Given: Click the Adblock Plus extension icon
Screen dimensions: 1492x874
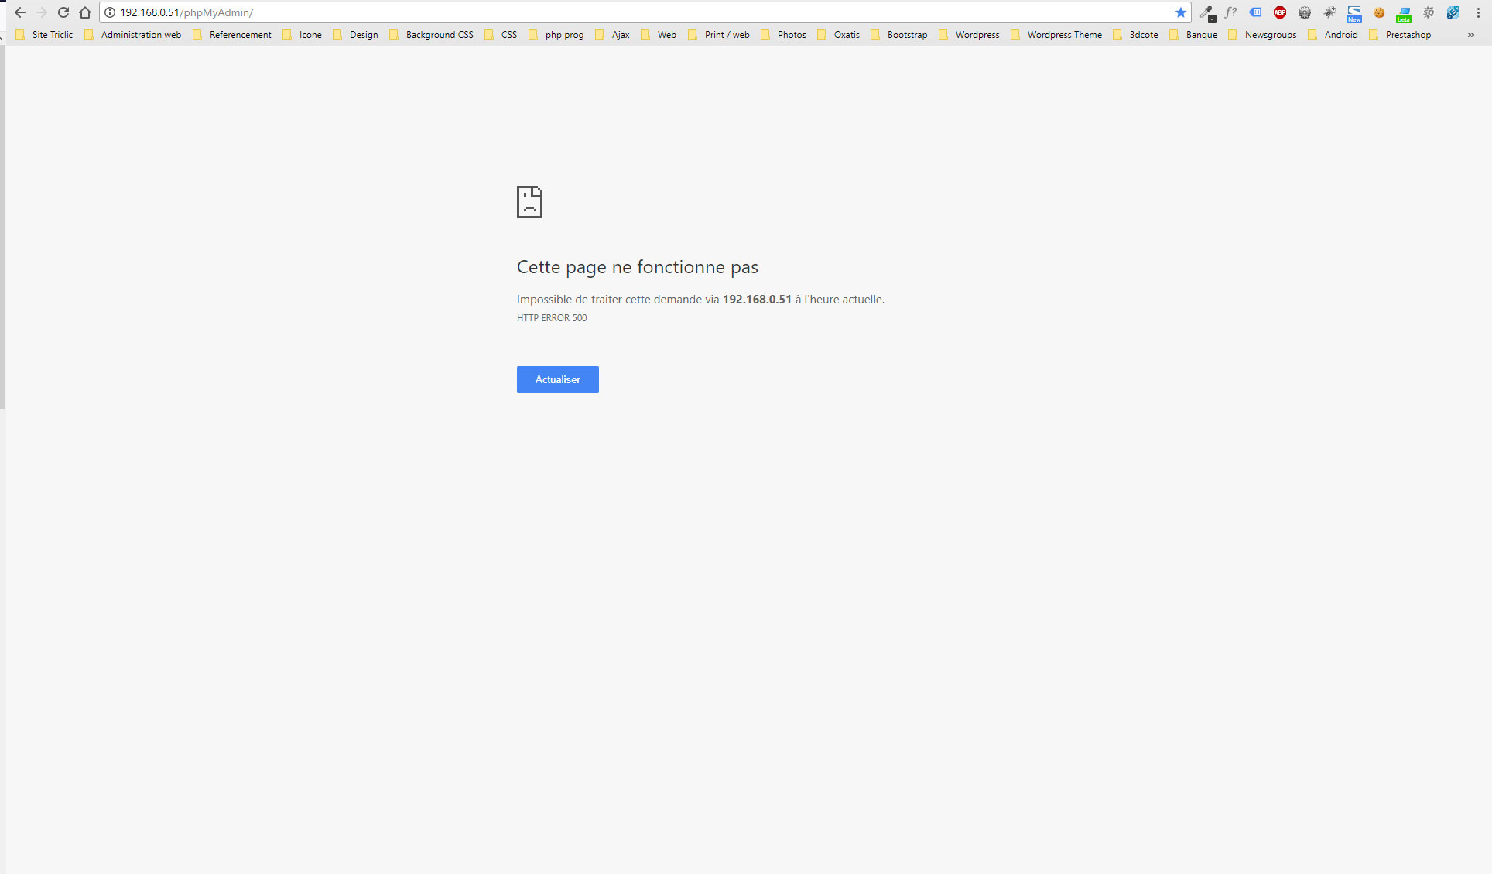Looking at the screenshot, I should [x=1280, y=12].
